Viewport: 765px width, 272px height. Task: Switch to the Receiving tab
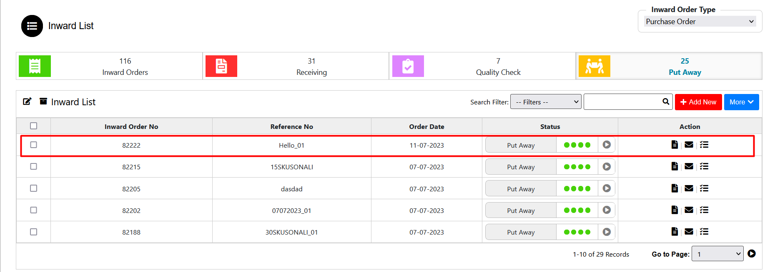(x=296, y=66)
